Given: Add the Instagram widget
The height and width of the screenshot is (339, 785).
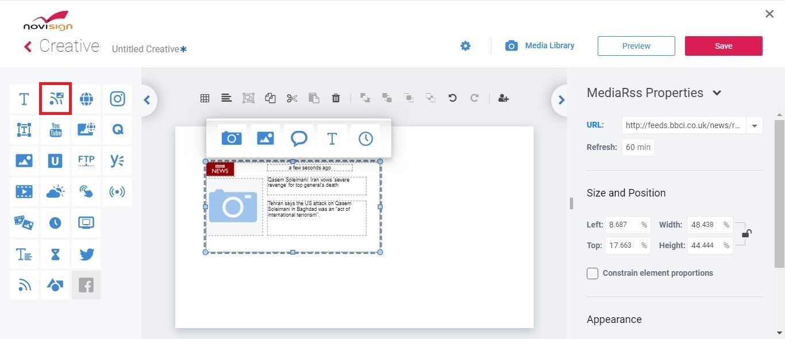Looking at the screenshot, I should click(x=117, y=99).
